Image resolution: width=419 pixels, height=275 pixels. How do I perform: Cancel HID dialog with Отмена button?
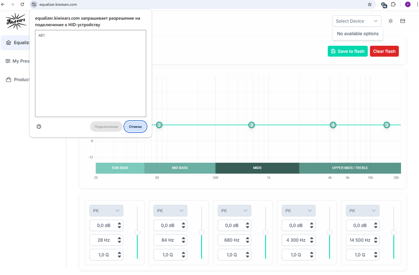tap(135, 127)
